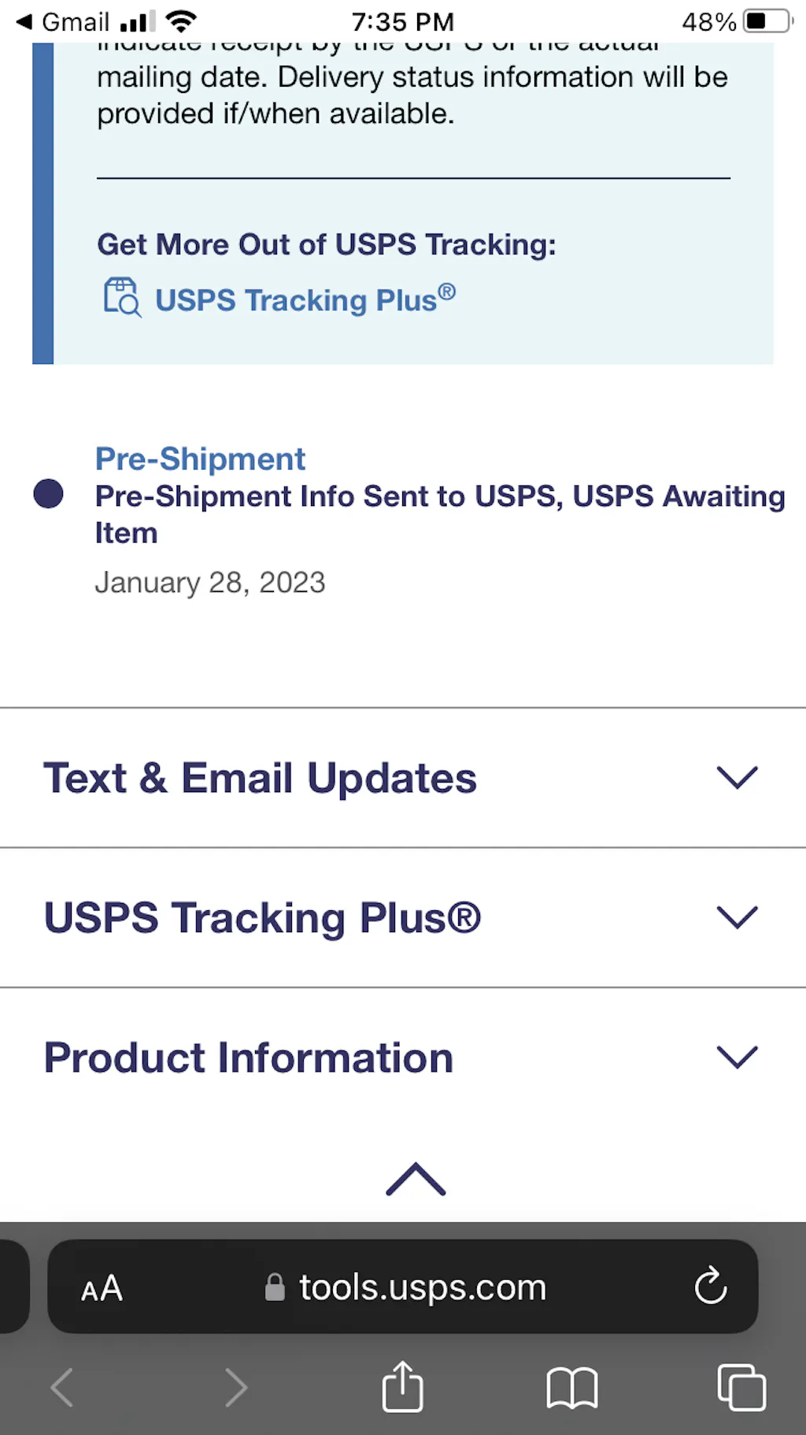806x1435 pixels.
Task: Tap the Safari share icon
Action: click(402, 1386)
